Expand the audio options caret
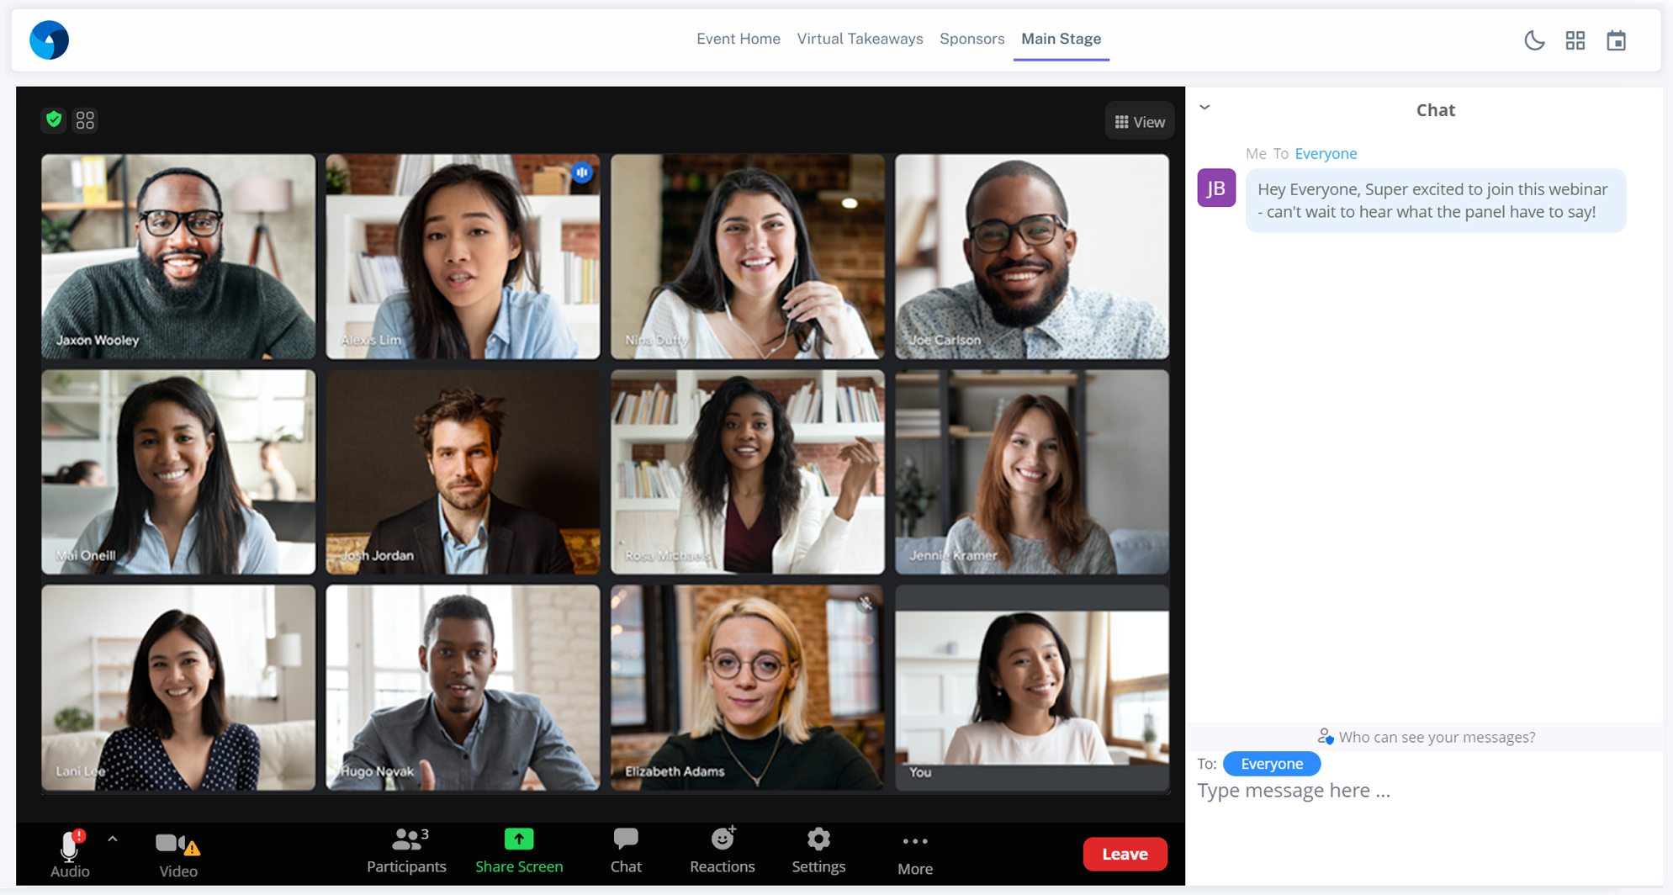The height and width of the screenshot is (895, 1673). click(x=113, y=839)
